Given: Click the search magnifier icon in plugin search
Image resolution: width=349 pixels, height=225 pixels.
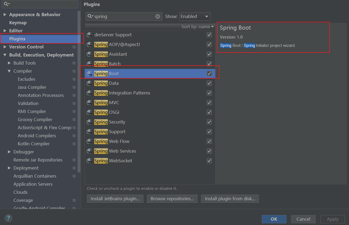Looking at the screenshot, I should (x=90, y=16).
